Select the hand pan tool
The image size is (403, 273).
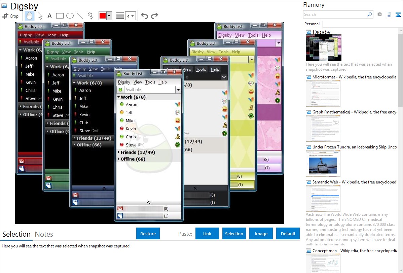tap(29, 16)
